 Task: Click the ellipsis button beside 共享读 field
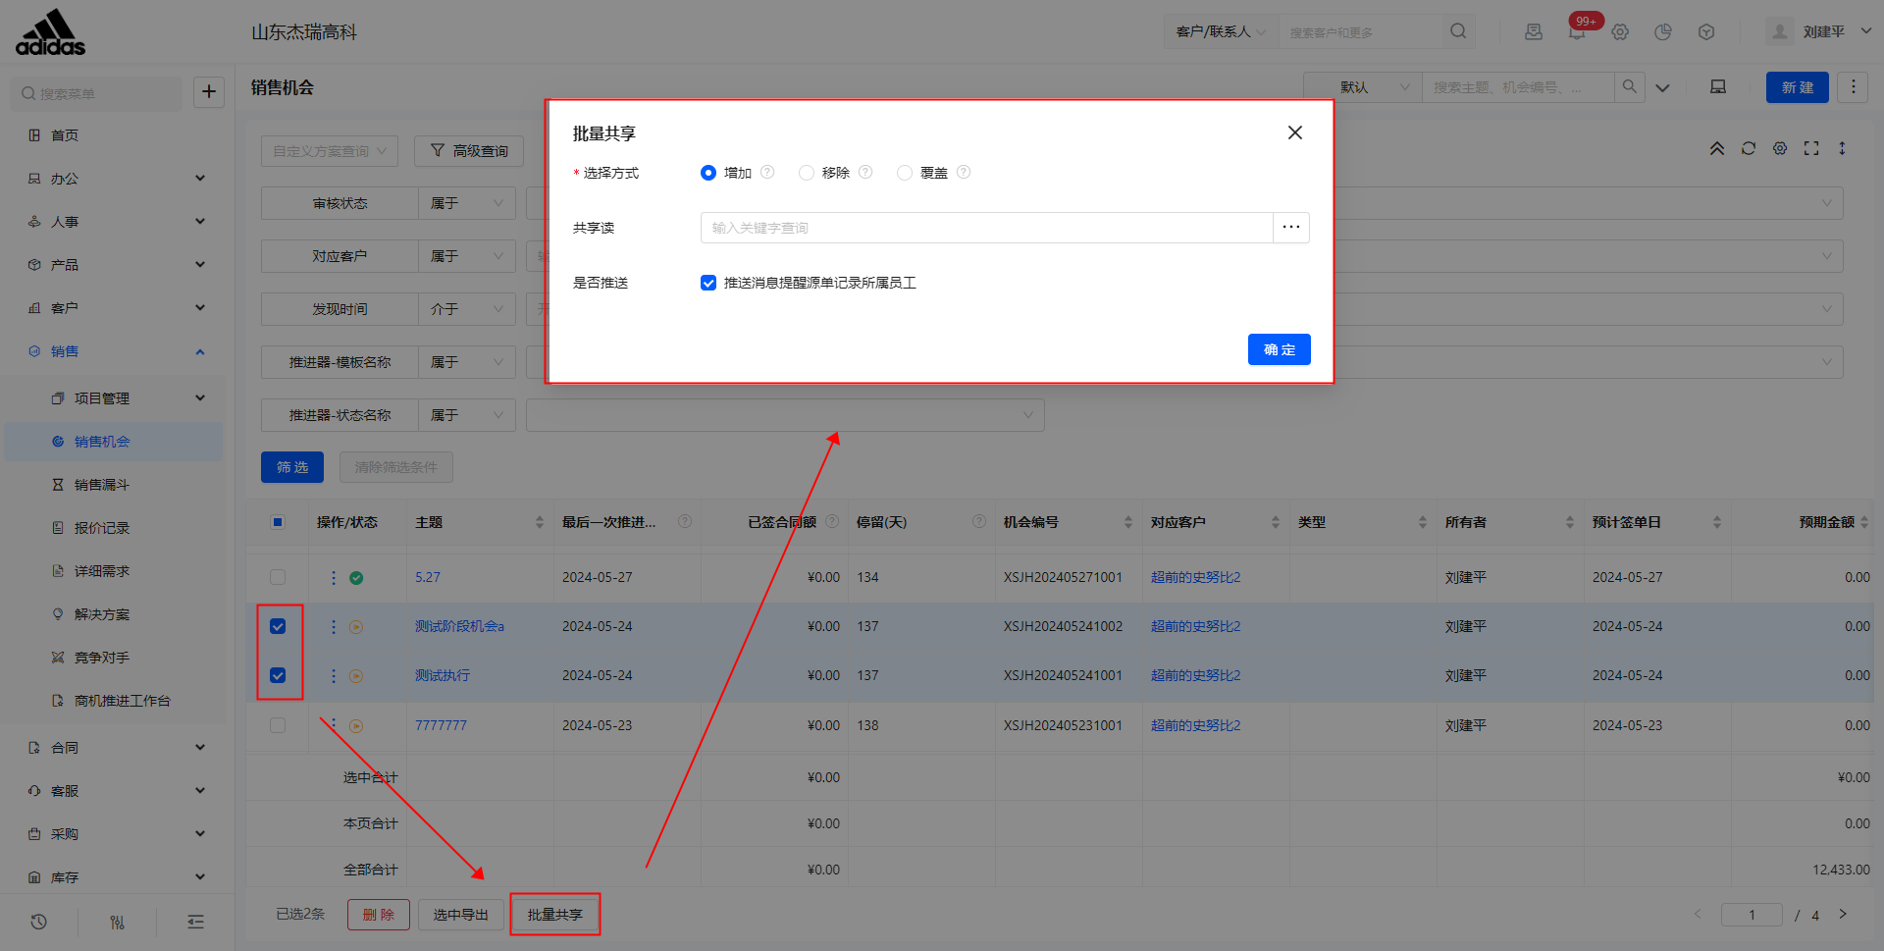(x=1290, y=228)
